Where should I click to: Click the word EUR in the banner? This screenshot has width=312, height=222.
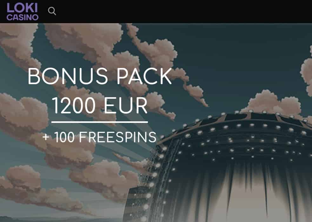pyautogui.click(x=126, y=105)
